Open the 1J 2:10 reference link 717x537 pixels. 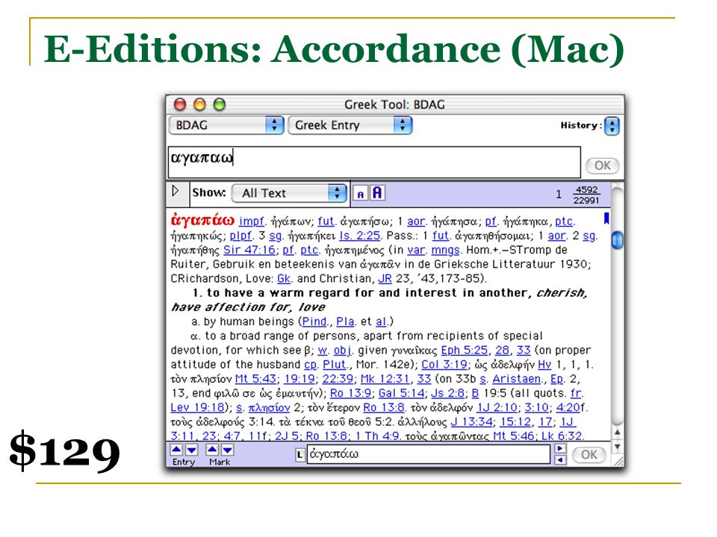[497, 407]
